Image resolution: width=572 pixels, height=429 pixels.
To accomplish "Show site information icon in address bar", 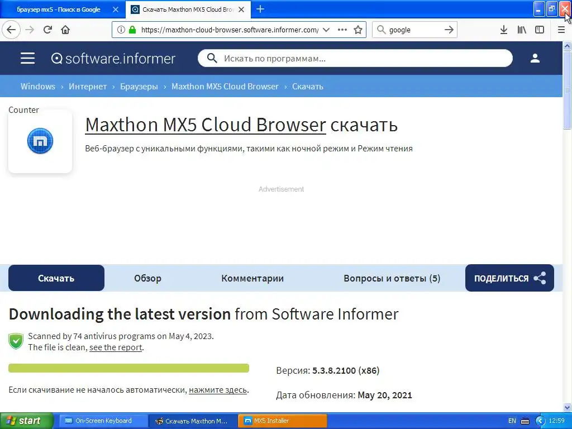I will click(121, 30).
